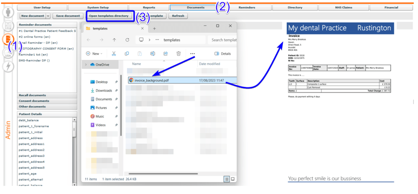Image resolution: width=418 pixels, height=194 pixels.
Task: Click the Refresh button in documents toolbar
Action: pyautogui.click(x=178, y=16)
